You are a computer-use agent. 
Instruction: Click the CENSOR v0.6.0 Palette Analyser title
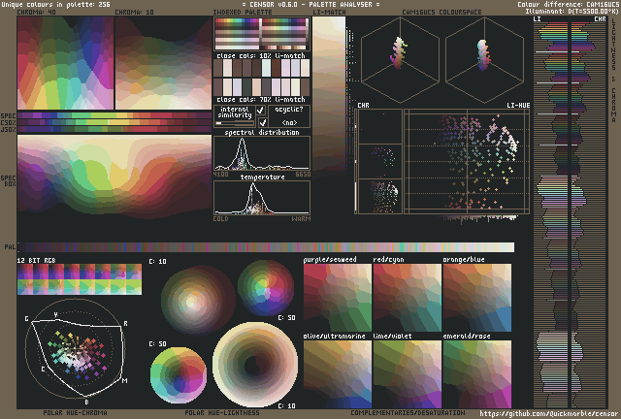(310, 6)
